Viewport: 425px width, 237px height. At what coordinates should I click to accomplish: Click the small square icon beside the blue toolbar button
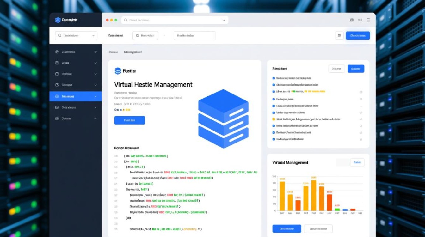coord(339,36)
